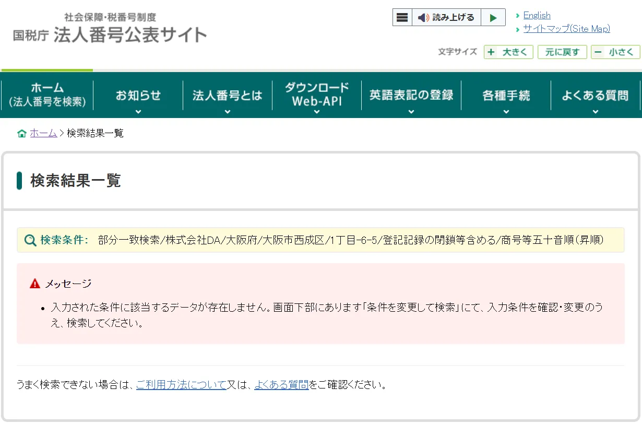Click the ご利用方法について link
The height and width of the screenshot is (424, 642).
[181, 385]
